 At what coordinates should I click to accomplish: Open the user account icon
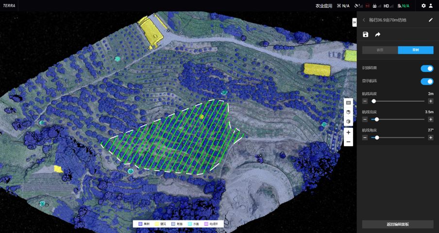(x=431, y=6)
